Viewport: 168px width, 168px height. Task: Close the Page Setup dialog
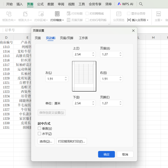(133, 31)
